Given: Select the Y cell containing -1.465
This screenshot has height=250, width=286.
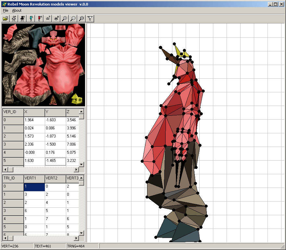Looking at the screenshot, I should pos(55,161).
